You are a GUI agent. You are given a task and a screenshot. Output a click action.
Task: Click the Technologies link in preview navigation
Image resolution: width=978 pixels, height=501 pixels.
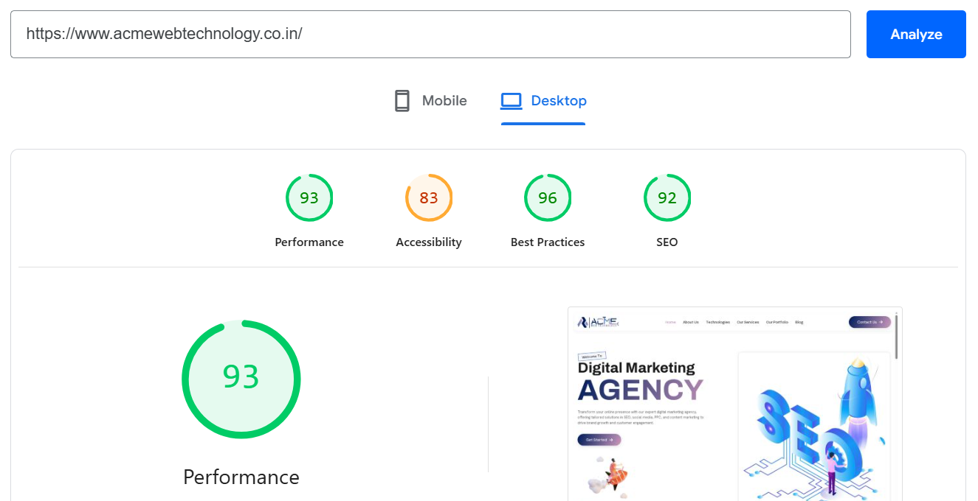coord(718,322)
